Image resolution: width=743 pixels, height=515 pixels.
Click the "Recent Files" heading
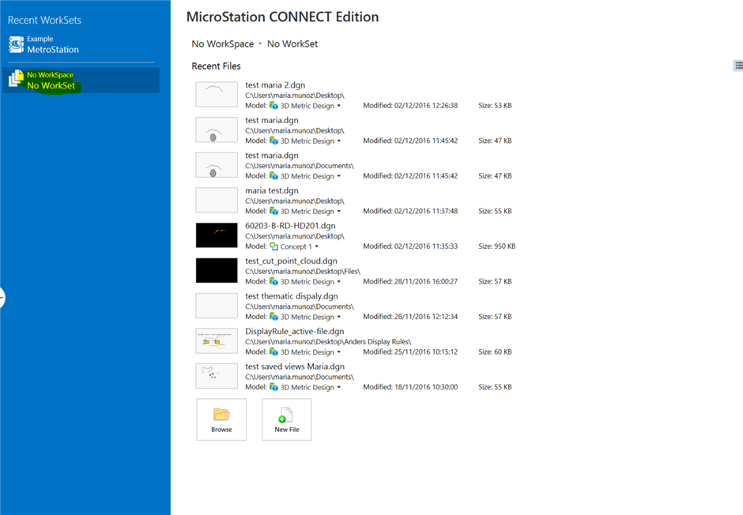(216, 66)
